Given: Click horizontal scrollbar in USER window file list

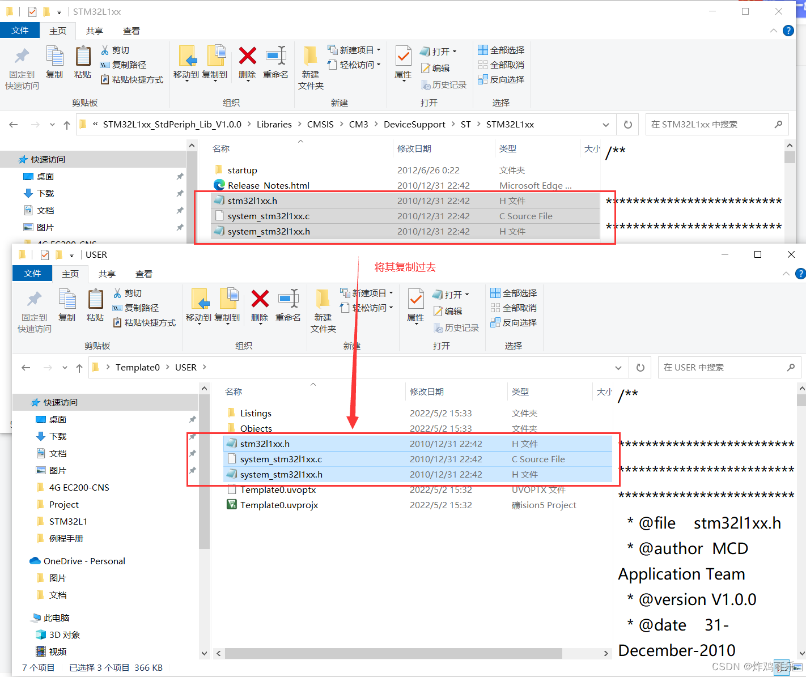Looking at the screenshot, I should pyautogui.click(x=393, y=653).
